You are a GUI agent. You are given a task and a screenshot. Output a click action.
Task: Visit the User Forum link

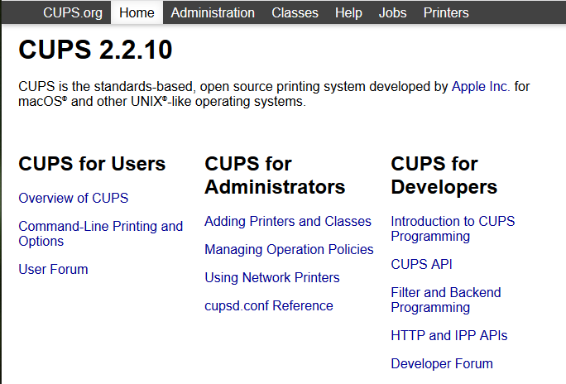tap(54, 269)
